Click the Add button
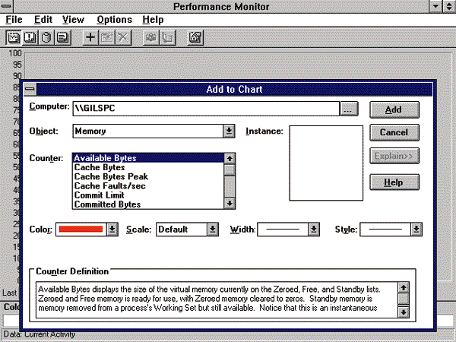Viewport: 456px width, 342px height. (394, 109)
